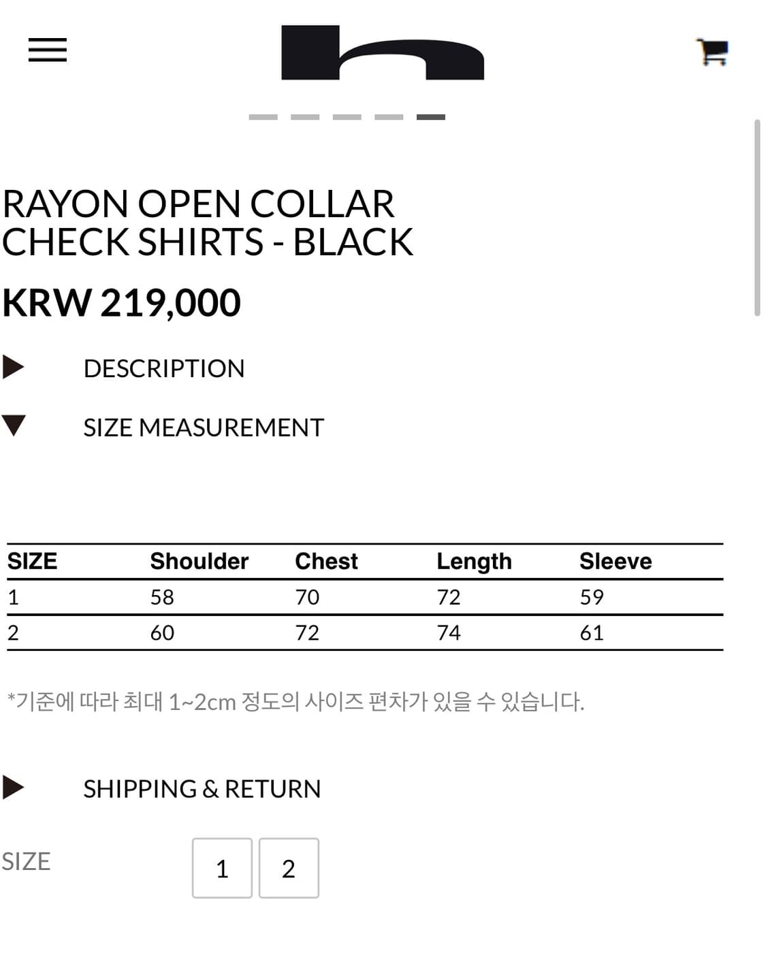Open the DESCRIPTION section label

pyautogui.click(x=163, y=368)
